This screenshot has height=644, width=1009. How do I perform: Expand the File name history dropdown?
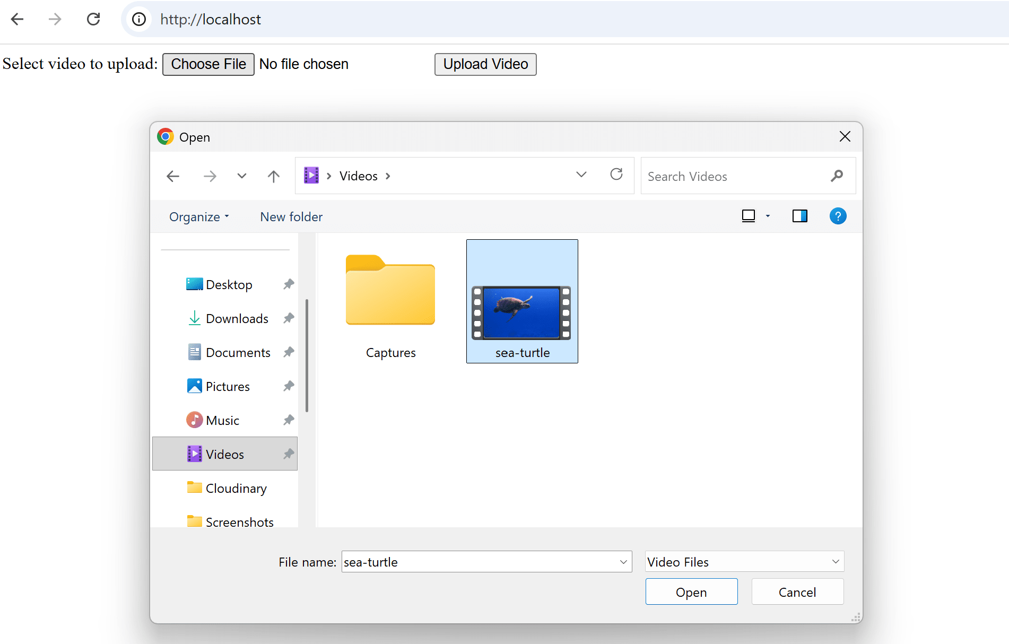tap(623, 562)
